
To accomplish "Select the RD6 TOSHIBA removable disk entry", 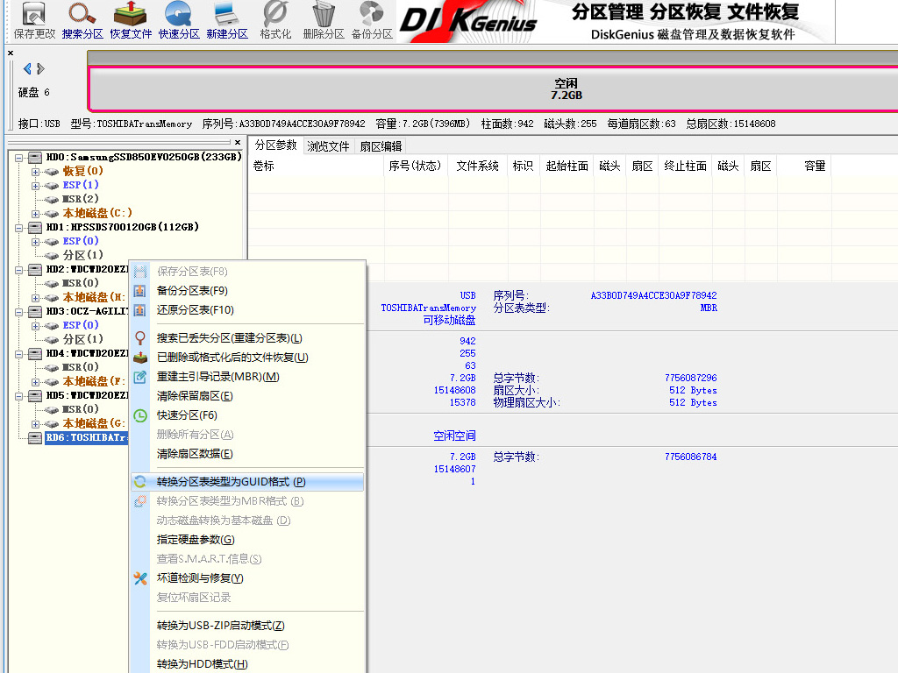I will tap(88, 437).
